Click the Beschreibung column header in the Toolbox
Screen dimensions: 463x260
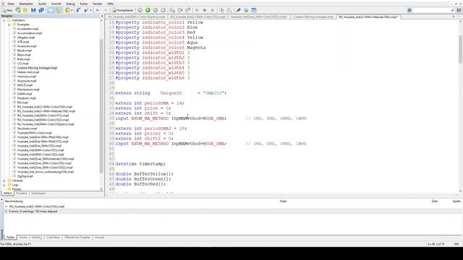(14, 201)
